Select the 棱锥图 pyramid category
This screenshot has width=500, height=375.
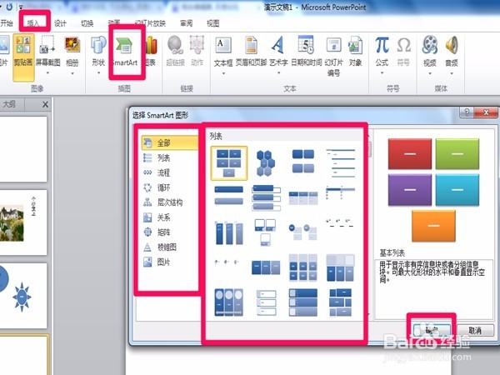[x=170, y=247]
